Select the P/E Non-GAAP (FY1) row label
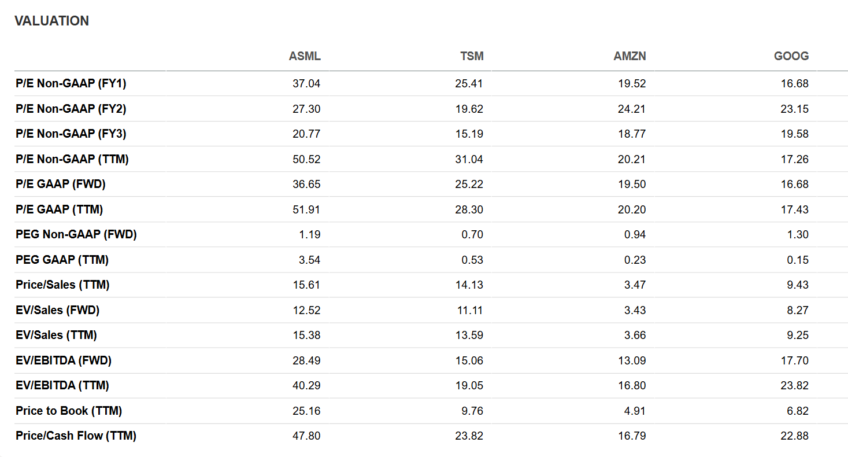Image resolution: width=848 pixels, height=457 pixels. (71, 83)
